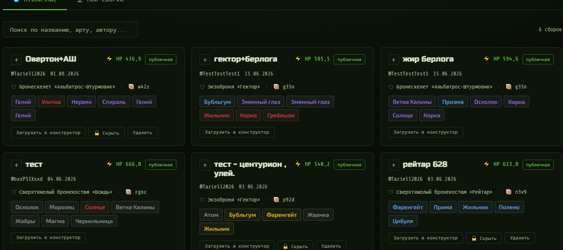Hide the рейтар 628 build

tap(484, 238)
